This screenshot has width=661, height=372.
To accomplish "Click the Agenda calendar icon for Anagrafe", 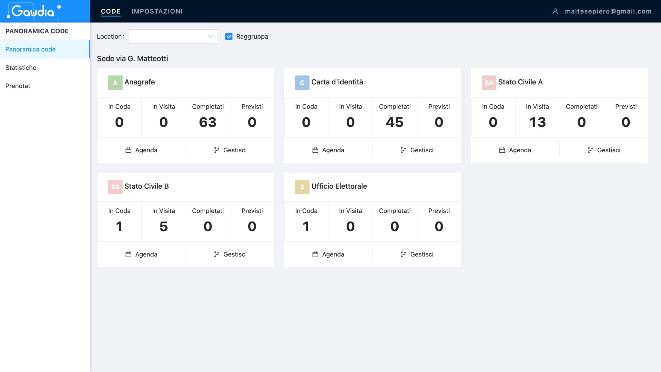I will [x=128, y=150].
